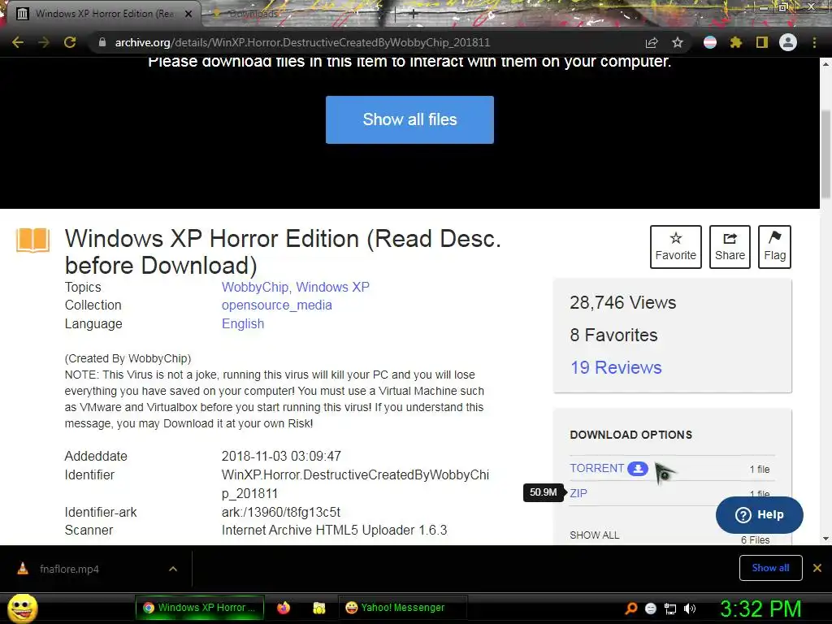Open the 19 Reviews link
This screenshot has height=624, width=832.
[x=616, y=367]
